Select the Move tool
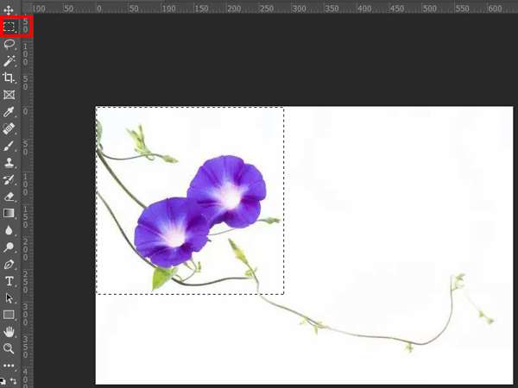 click(9, 9)
